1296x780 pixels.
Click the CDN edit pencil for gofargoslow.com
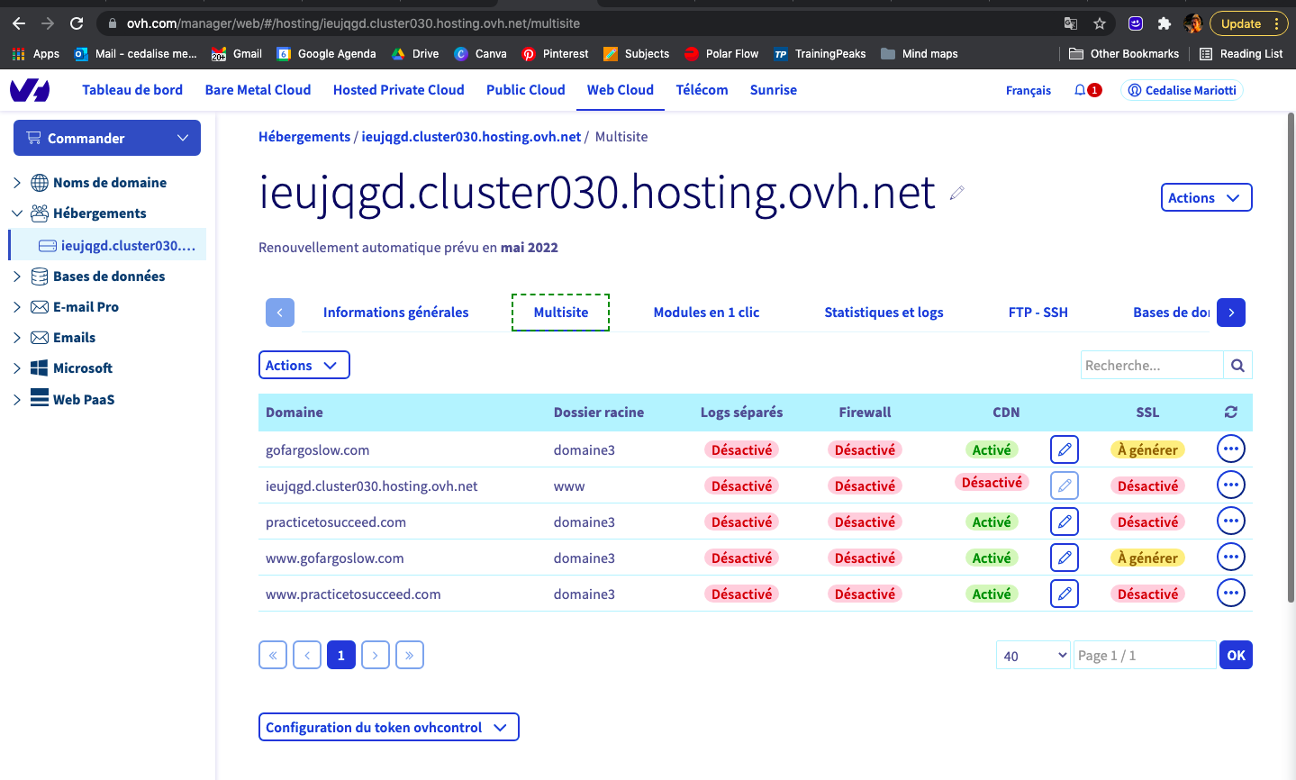[x=1064, y=449]
